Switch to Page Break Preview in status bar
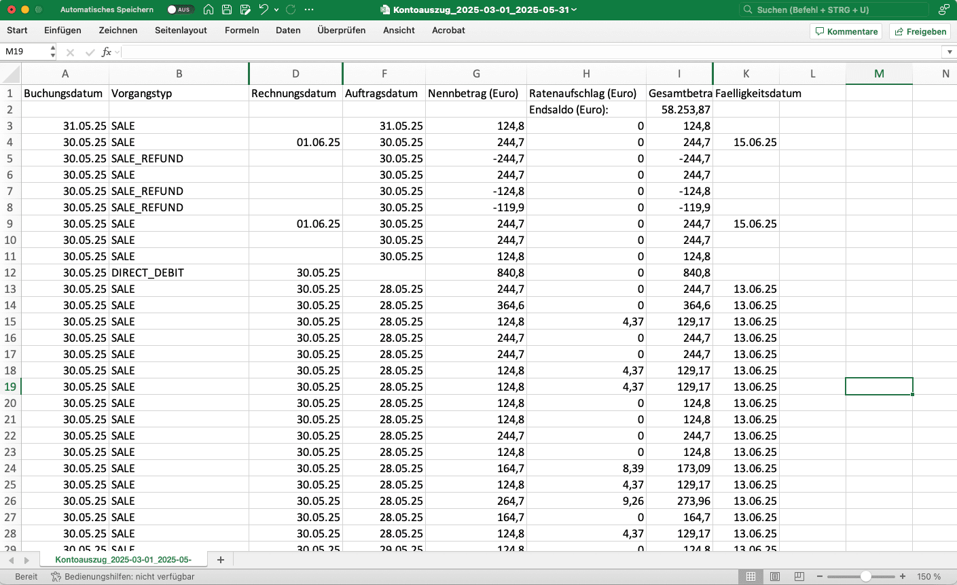Viewport: 957px width, 585px height. (x=799, y=577)
